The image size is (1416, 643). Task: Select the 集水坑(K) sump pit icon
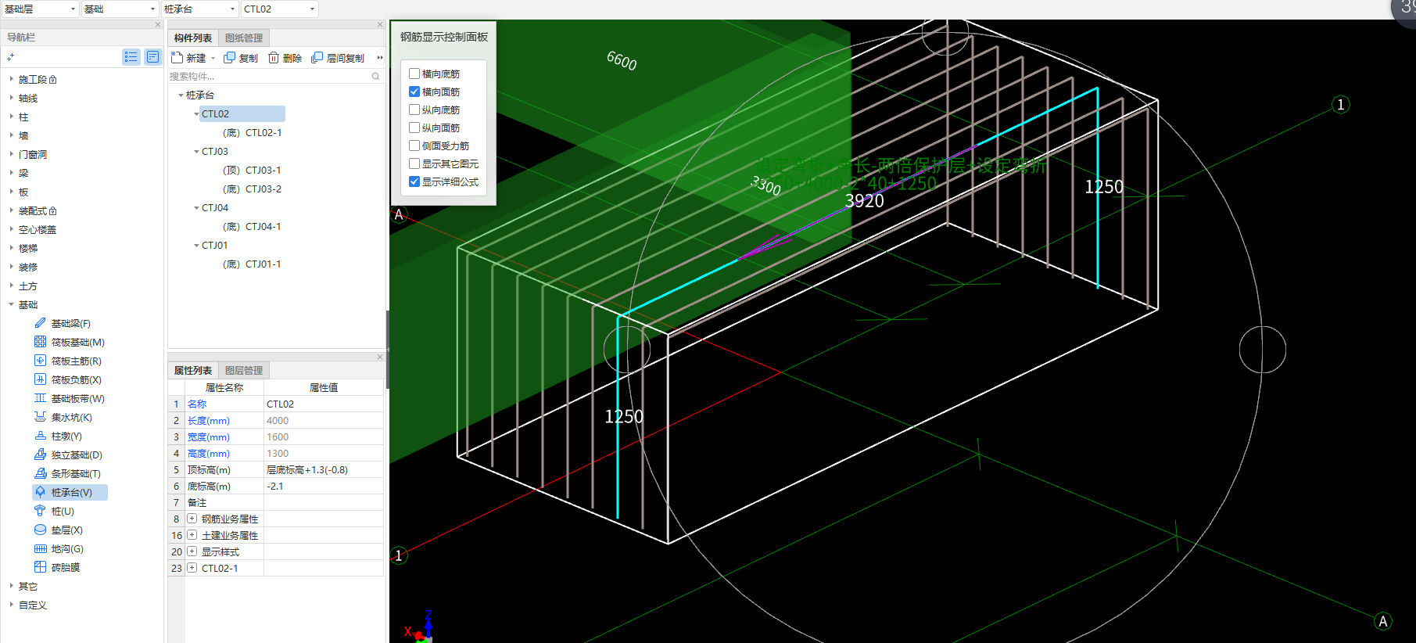pos(40,417)
